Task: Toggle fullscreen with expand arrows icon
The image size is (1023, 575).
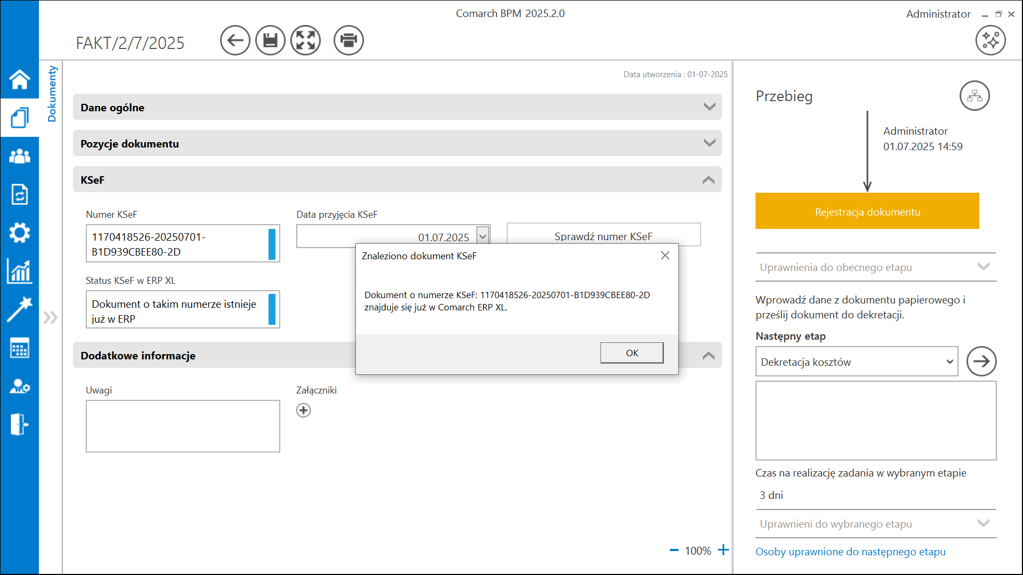Action: (305, 40)
